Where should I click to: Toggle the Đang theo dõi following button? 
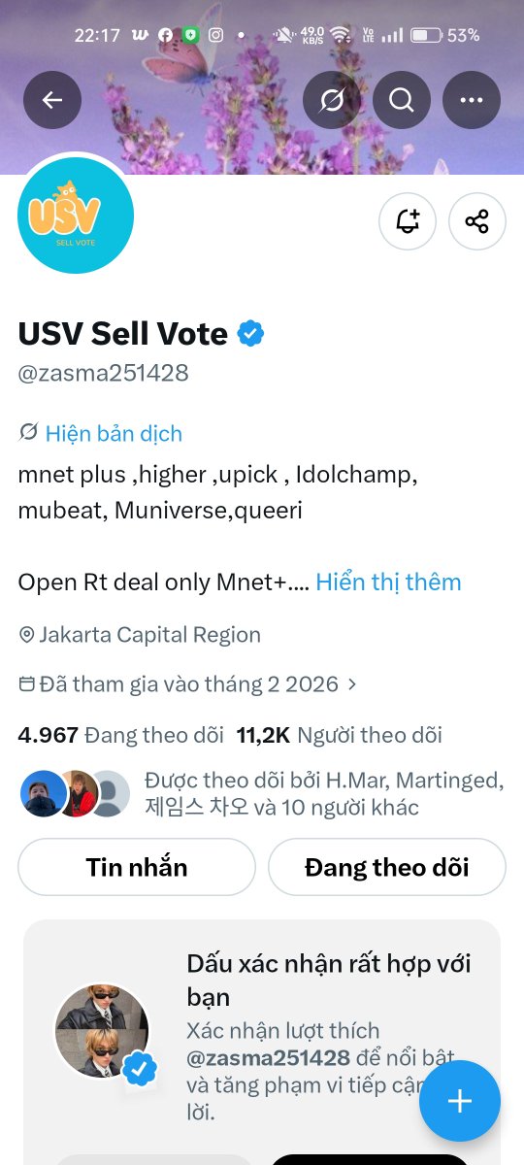tap(387, 867)
